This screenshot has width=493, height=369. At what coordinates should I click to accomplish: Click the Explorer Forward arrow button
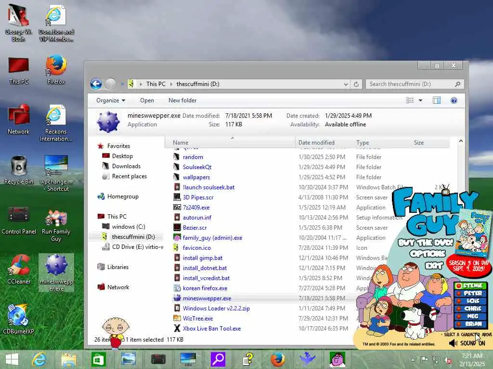click(x=110, y=84)
